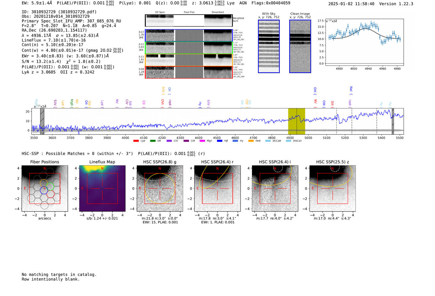The image size is (435, 296).
Task: Select the LyA z = 3.0605 line
Action: pyautogui.click(x=58, y=72)
